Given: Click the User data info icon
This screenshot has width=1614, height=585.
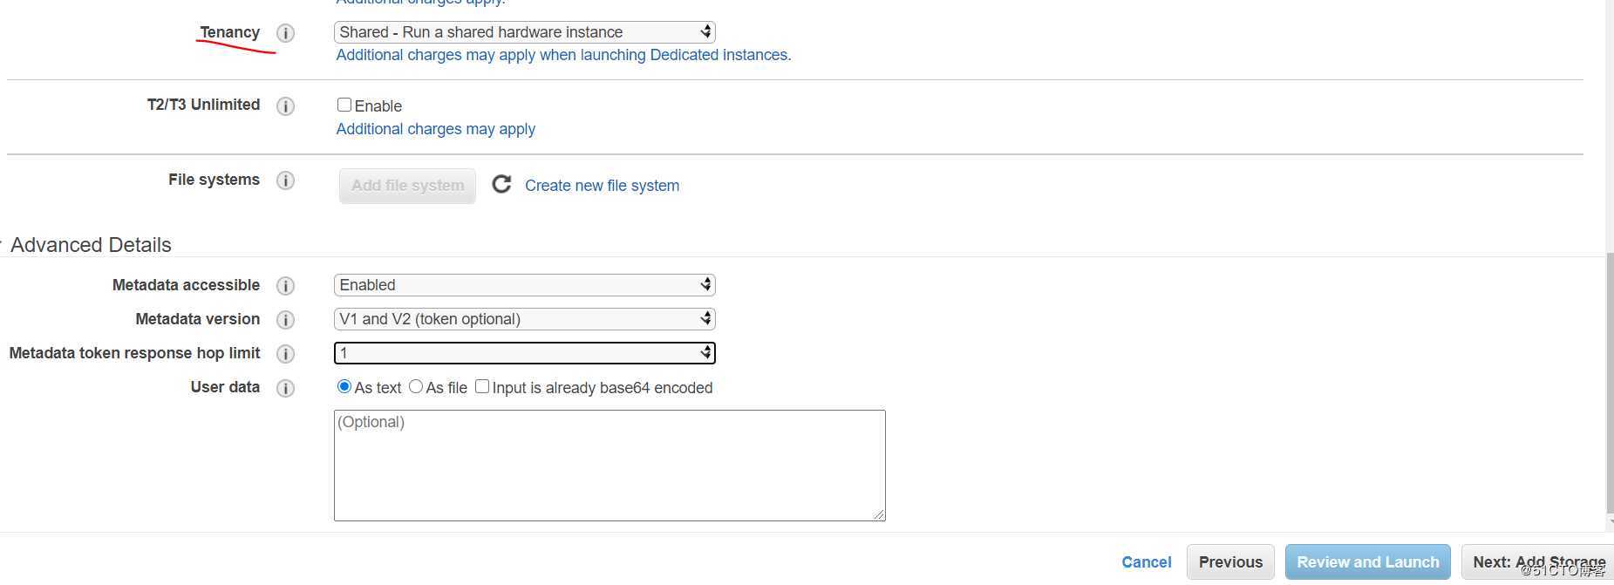Looking at the screenshot, I should click(x=285, y=388).
